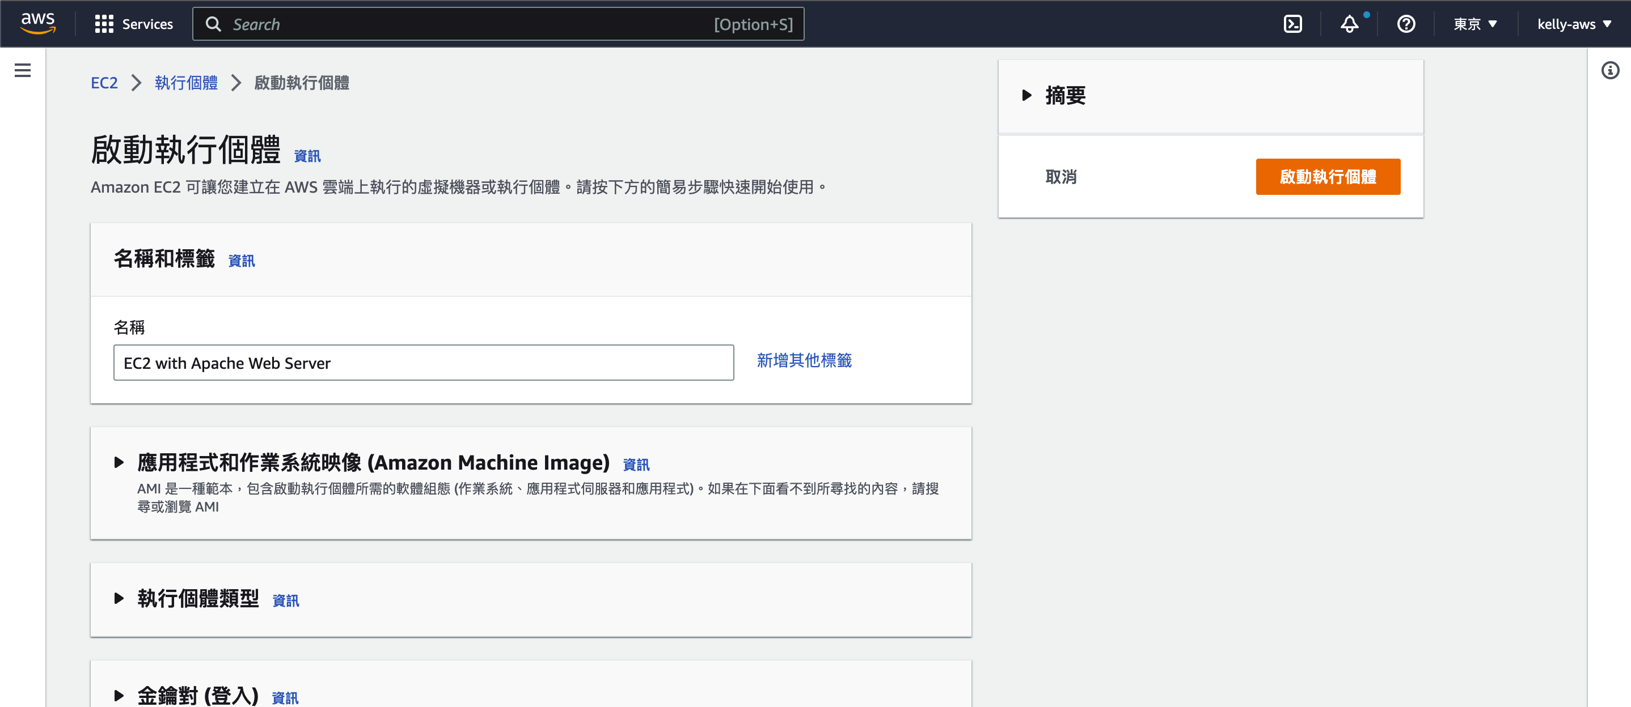Expand the 執行個體類型 section

pyautogui.click(x=119, y=598)
